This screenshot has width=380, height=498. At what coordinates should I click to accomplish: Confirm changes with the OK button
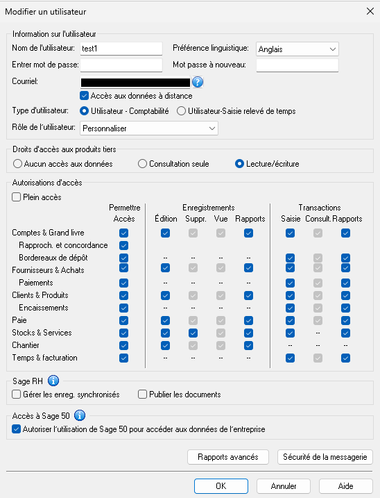pos(221,486)
